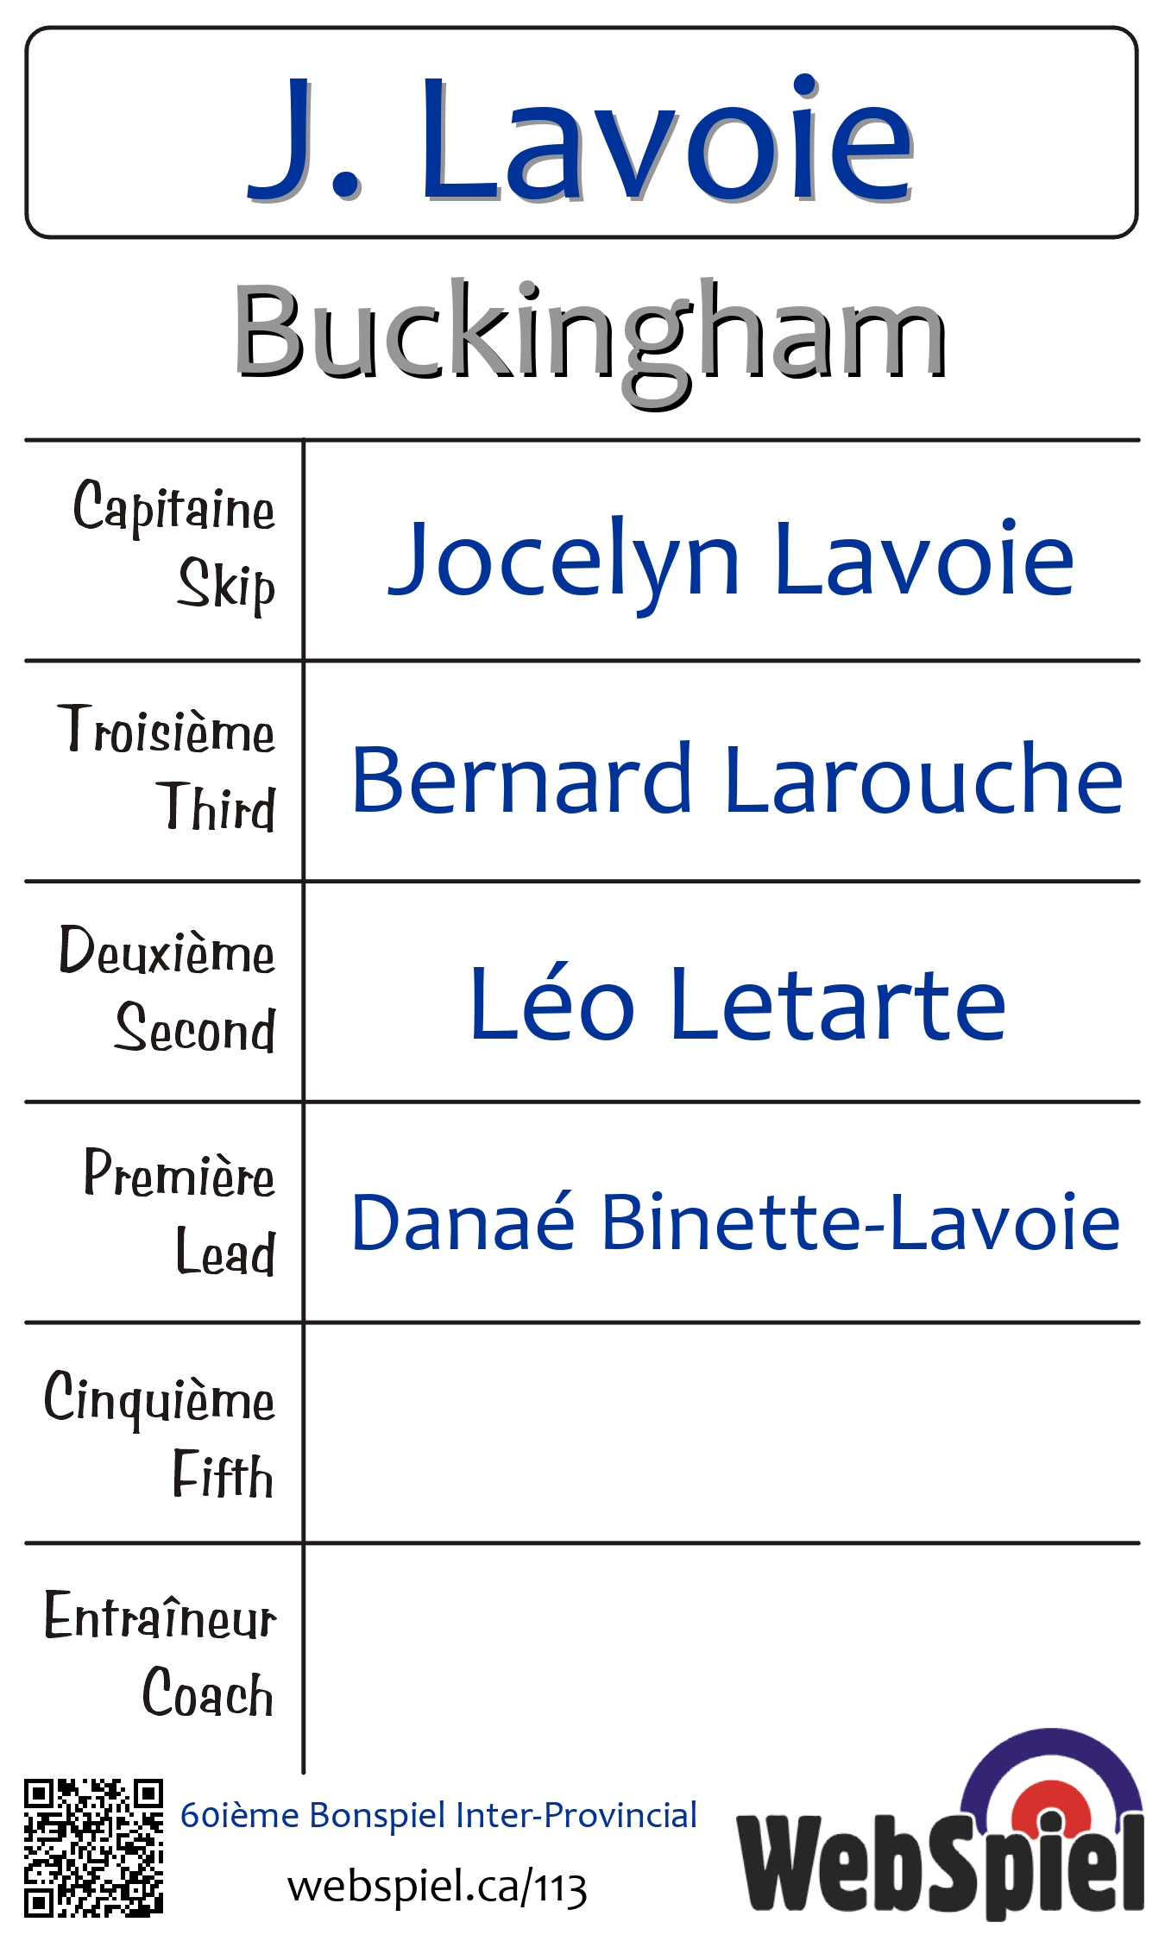The height and width of the screenshot is (1941, 1165).
Task: Select the Première Lead position label
Action: click(179, 1212)
